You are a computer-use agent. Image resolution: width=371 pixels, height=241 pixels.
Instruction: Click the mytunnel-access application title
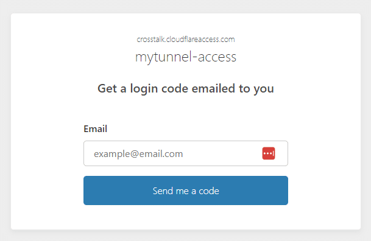pos(186,57)
